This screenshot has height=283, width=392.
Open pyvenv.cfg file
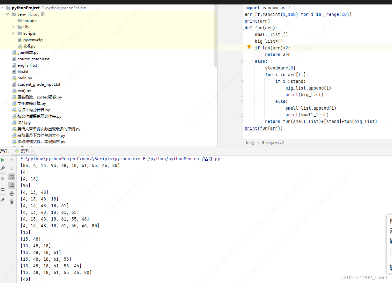[33, 40]
